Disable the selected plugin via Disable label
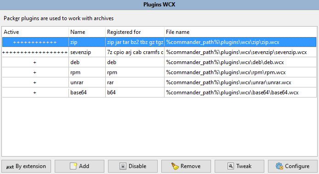Screen dimensions: 319x174 137,166
